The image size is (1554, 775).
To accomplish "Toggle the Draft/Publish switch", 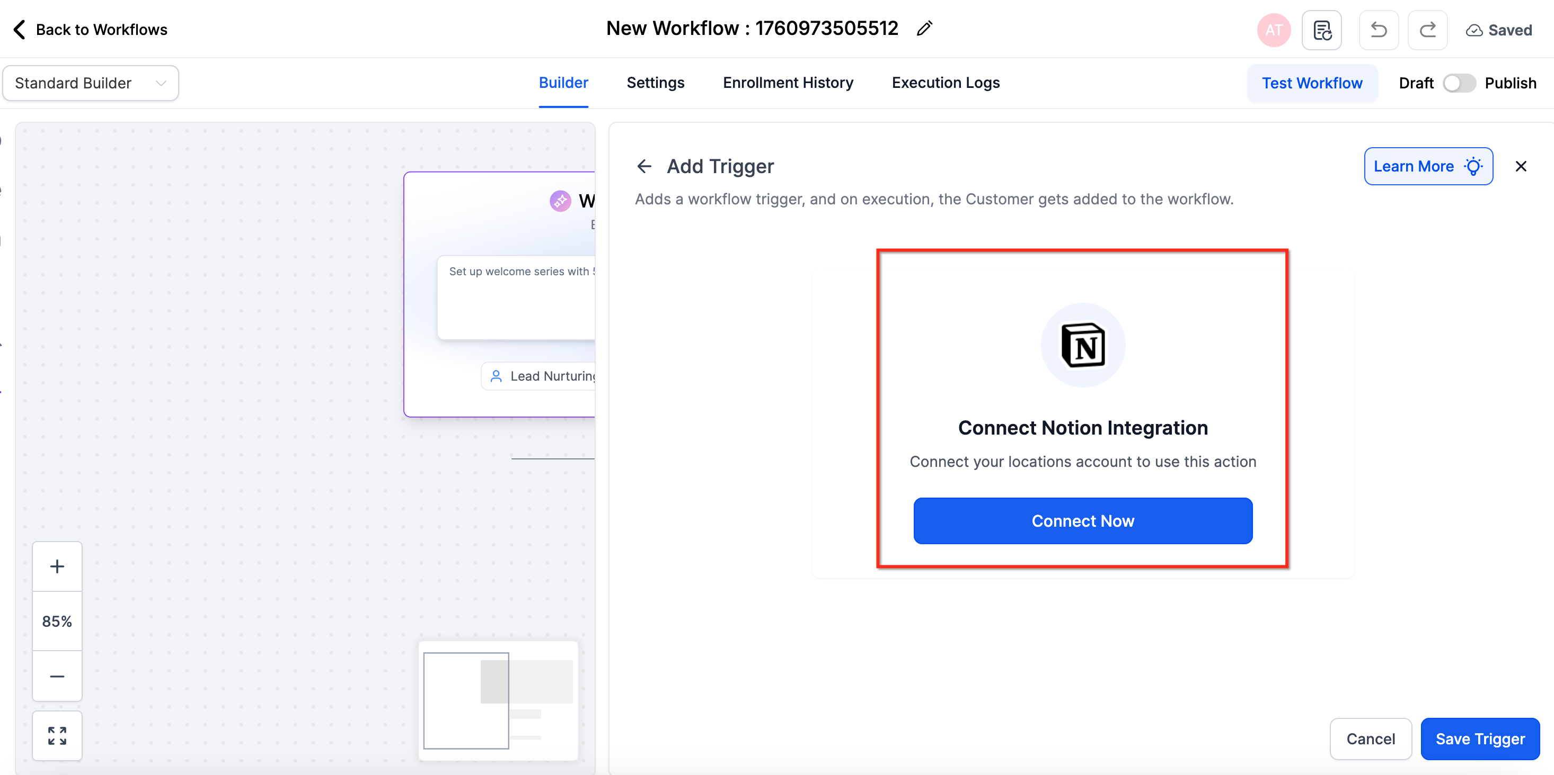I will coord(1458,83).
